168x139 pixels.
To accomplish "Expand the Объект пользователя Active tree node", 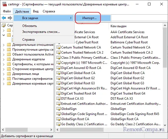I will pos(4,54).
